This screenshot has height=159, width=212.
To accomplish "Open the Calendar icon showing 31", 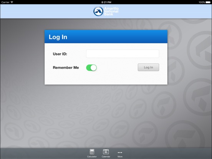I will click(x=106, y=152).
